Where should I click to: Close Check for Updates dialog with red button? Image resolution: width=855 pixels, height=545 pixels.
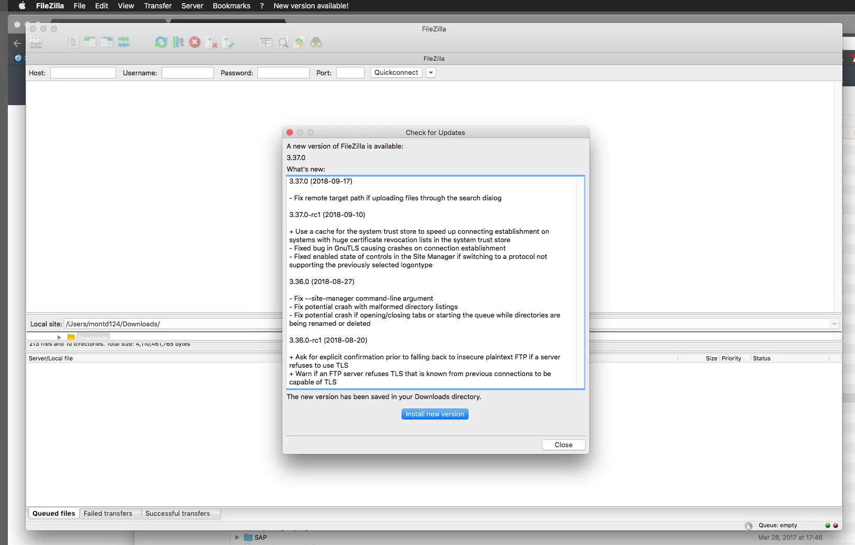[290, 132]
